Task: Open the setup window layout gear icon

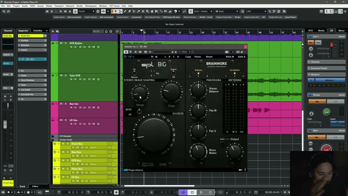Action: point(345,11)
